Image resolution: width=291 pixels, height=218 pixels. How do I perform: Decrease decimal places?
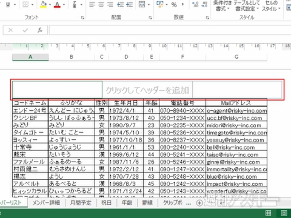[204, 4]
